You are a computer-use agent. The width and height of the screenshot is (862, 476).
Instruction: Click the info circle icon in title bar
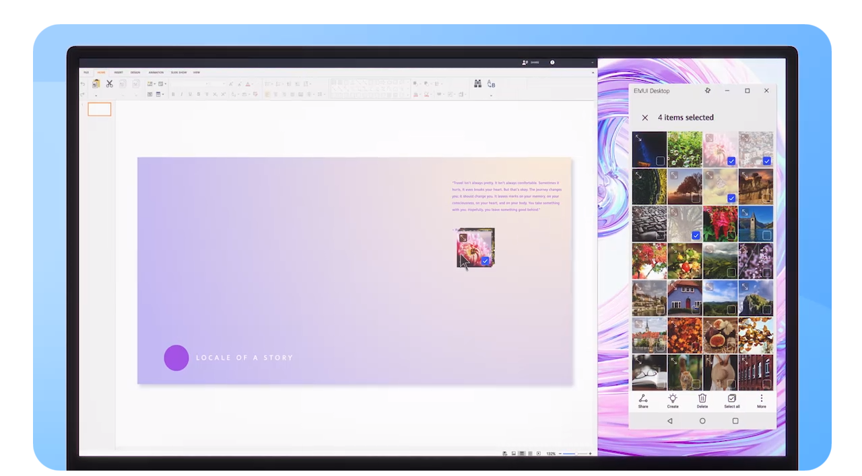(552, 63)
